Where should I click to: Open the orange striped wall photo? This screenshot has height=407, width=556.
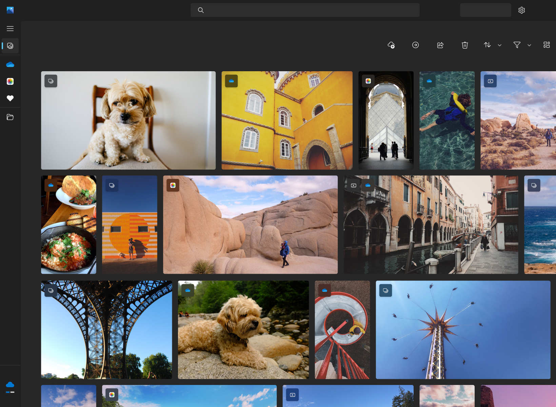tap(130, 225)
